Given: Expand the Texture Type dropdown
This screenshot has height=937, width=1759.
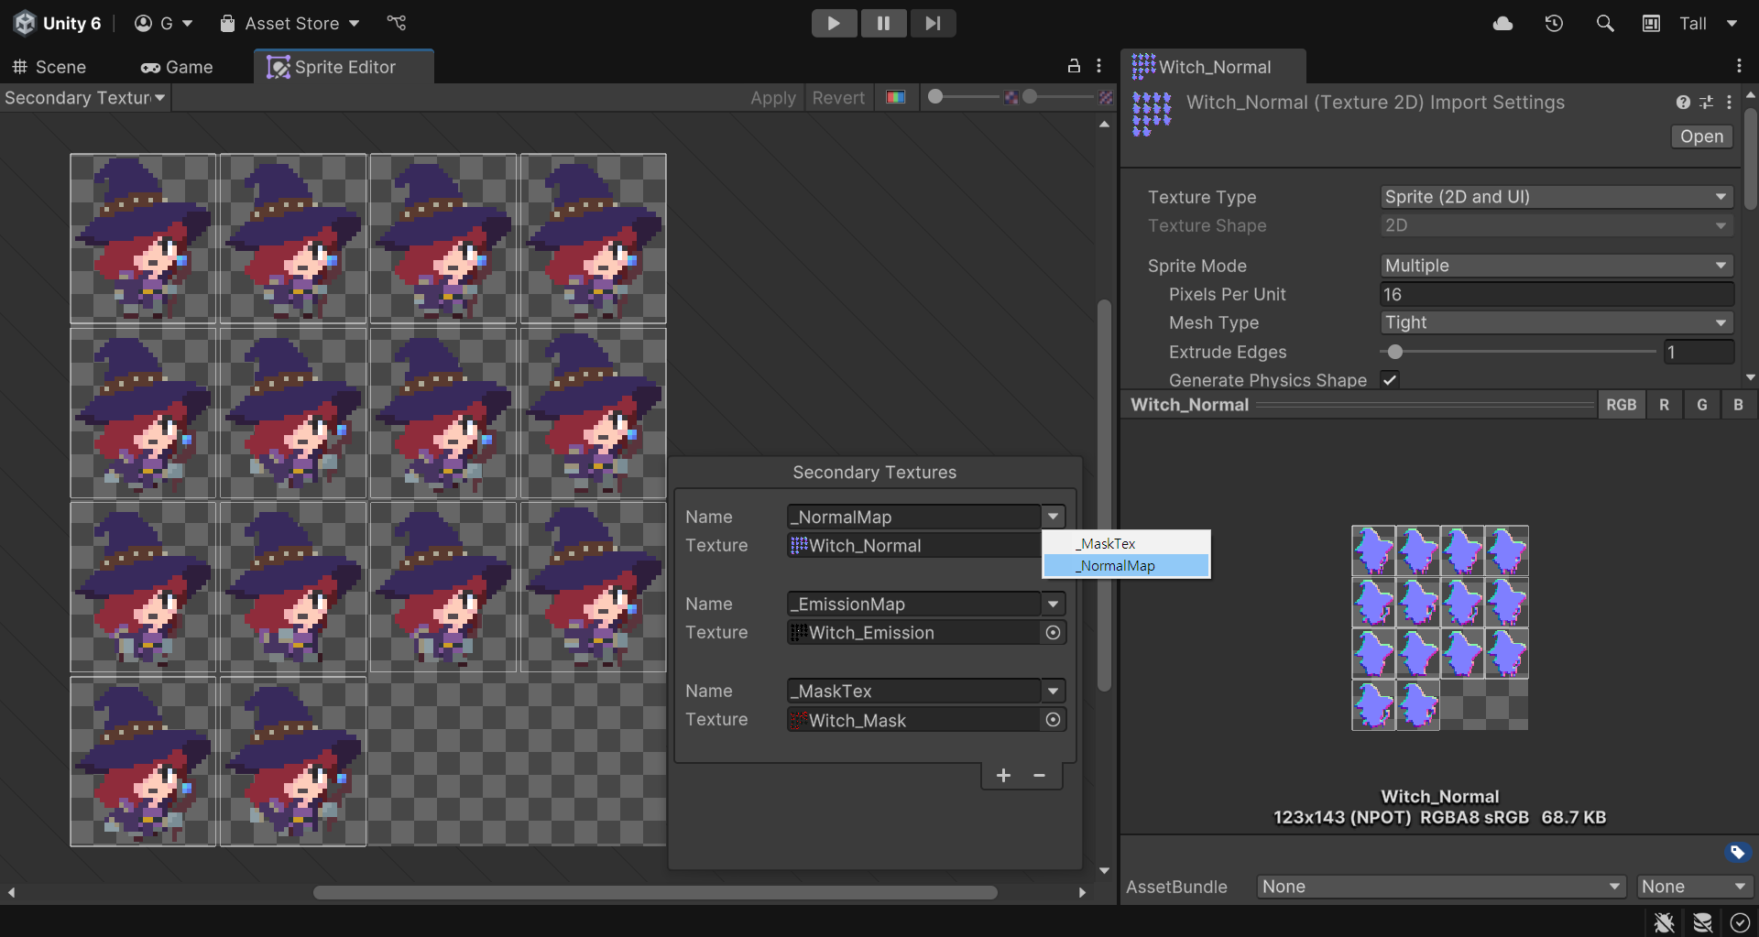Looking at the screenshot, I should coord(1556,197).
